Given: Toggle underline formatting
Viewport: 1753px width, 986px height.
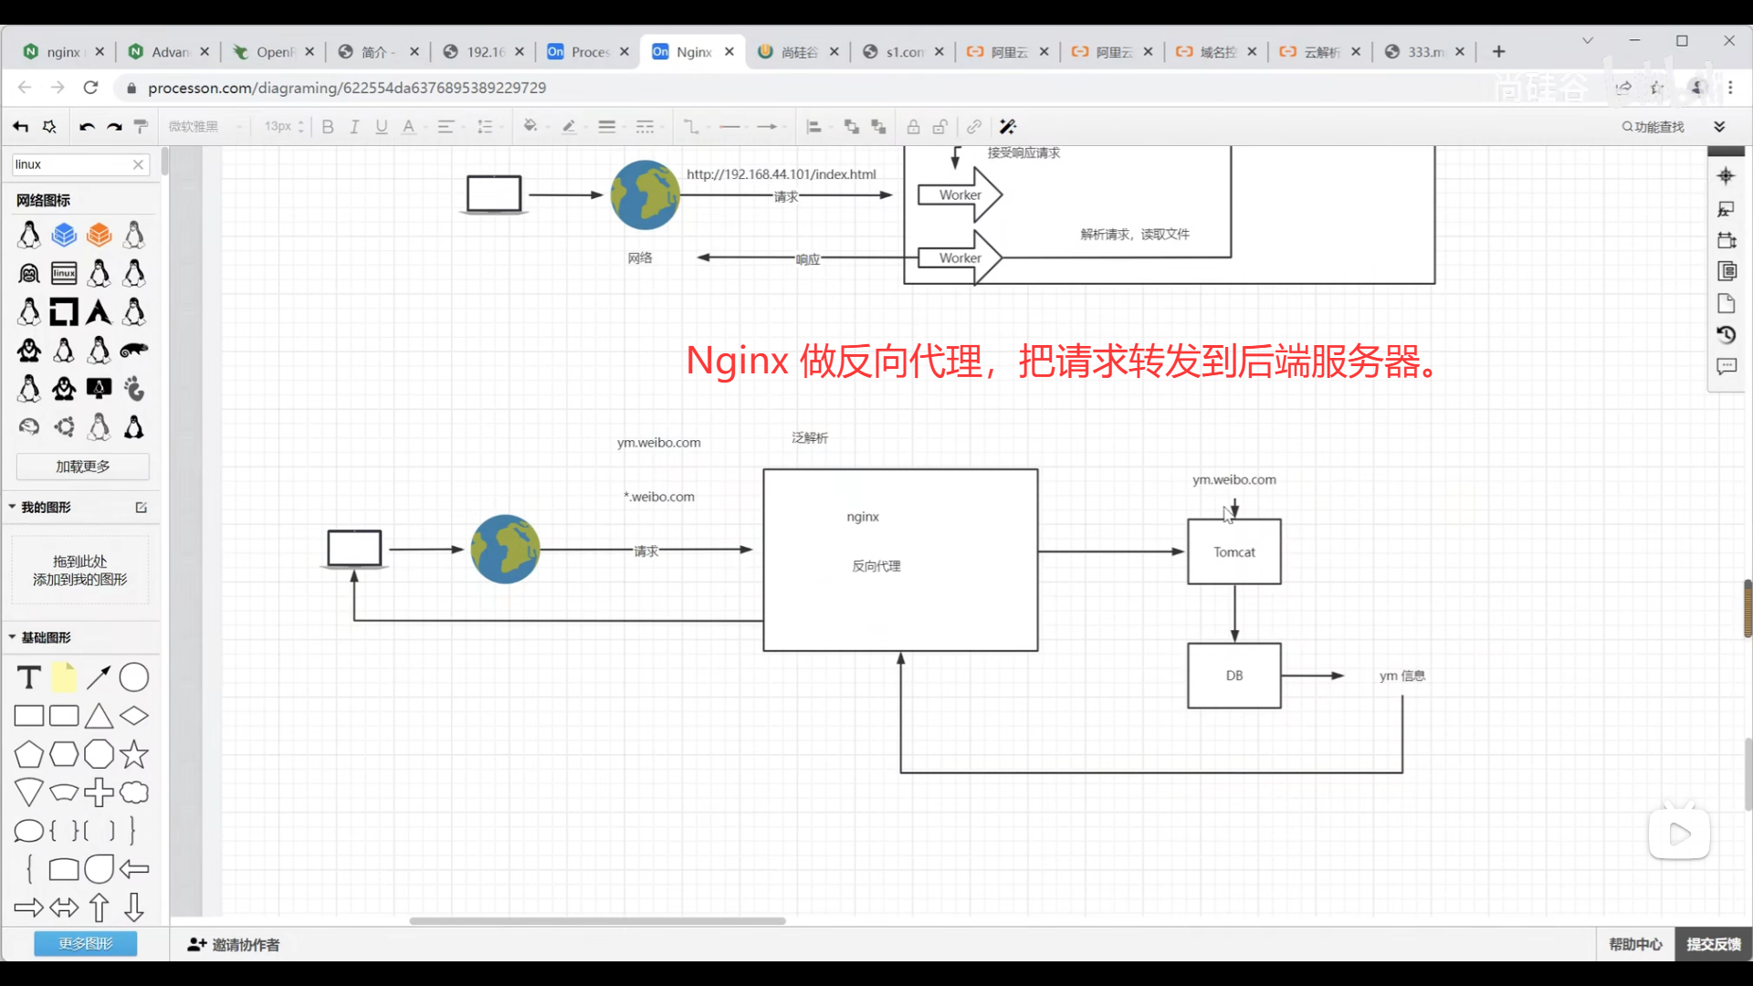Looking at the screenshot, I should (x=382, y=127).
